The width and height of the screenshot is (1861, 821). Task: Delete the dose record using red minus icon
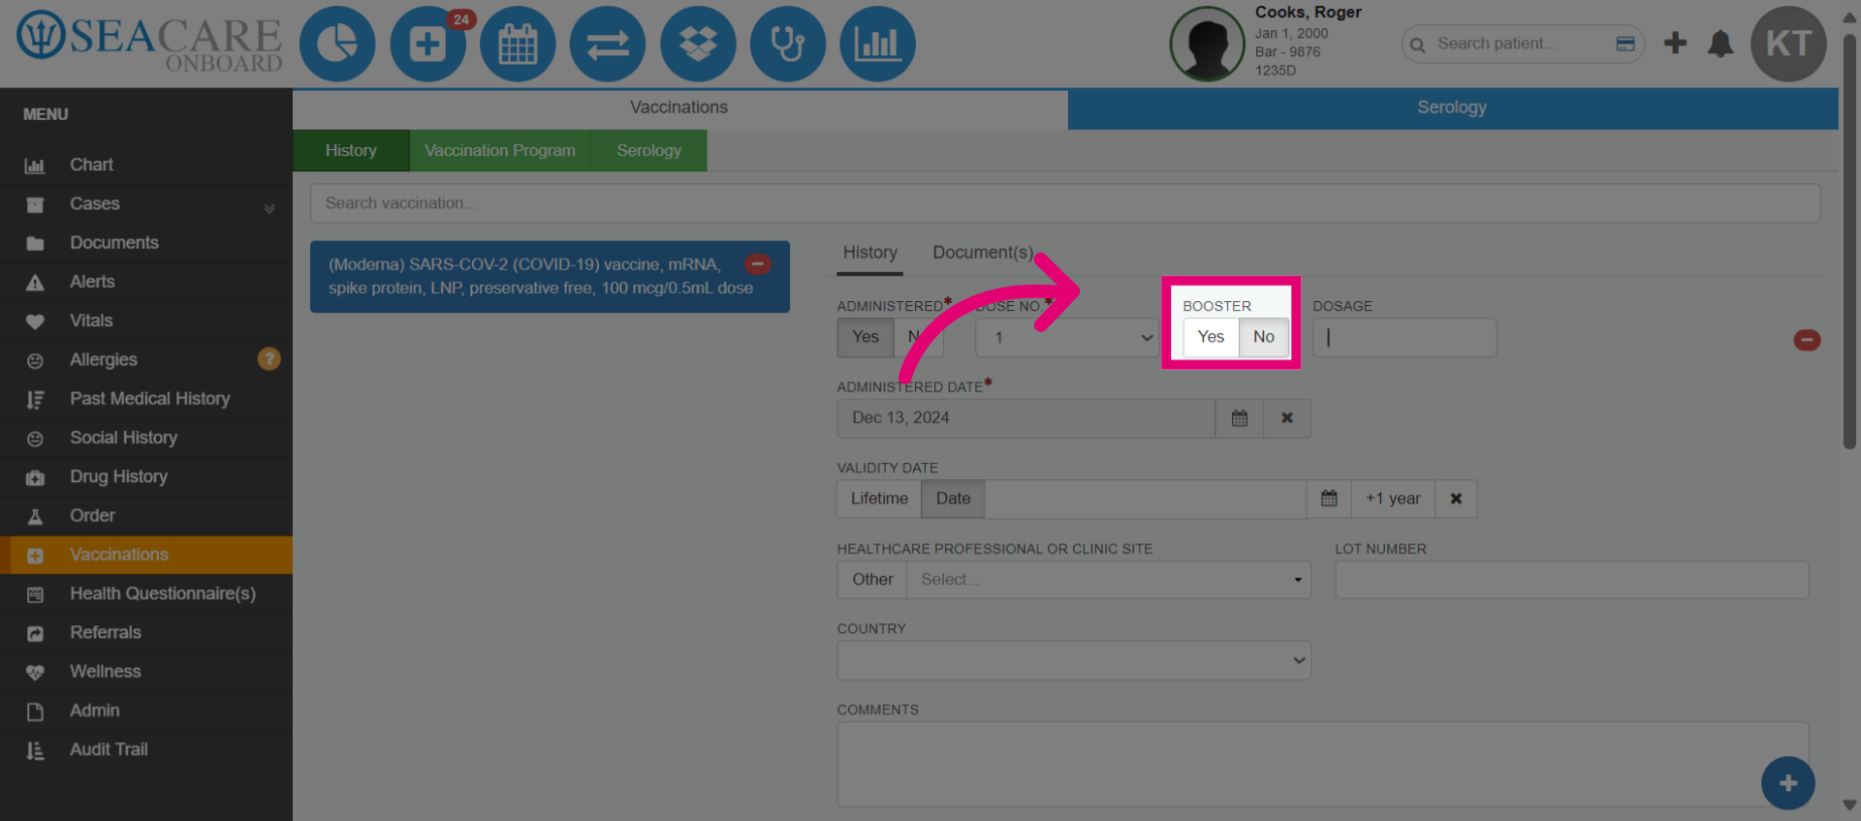click(1807, 340)
